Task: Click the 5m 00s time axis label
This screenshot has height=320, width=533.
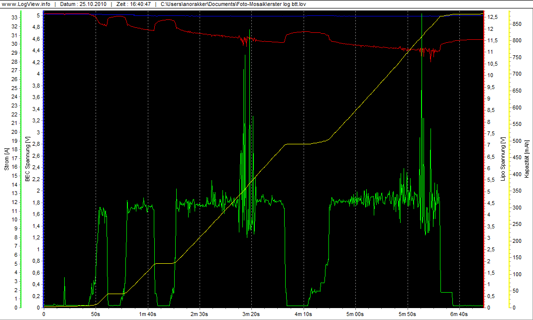Action: click(355, 314)
